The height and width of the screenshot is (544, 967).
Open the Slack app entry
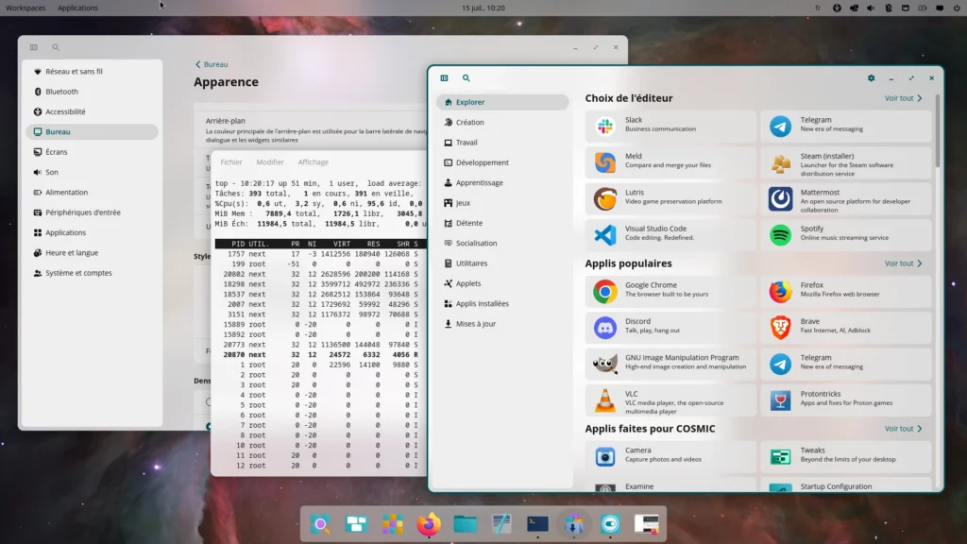tap(670, 126)
